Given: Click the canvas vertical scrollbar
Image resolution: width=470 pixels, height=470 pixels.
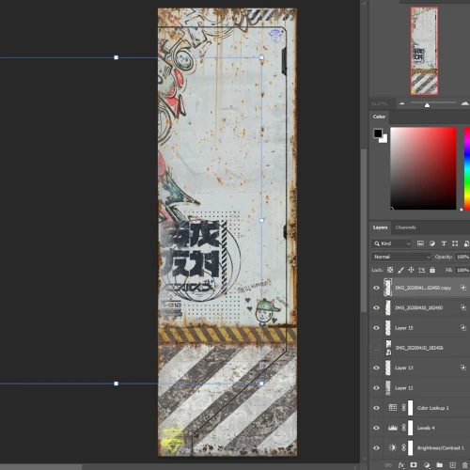Looking at the screenshot, I should [x=364, y=230].
